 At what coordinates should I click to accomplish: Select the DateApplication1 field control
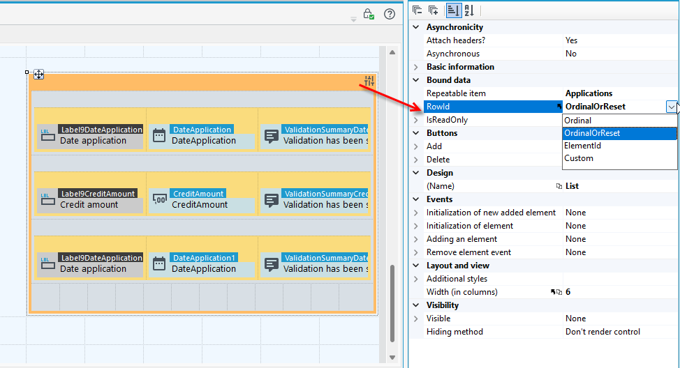pyautogui.click(x=202, y=263)
